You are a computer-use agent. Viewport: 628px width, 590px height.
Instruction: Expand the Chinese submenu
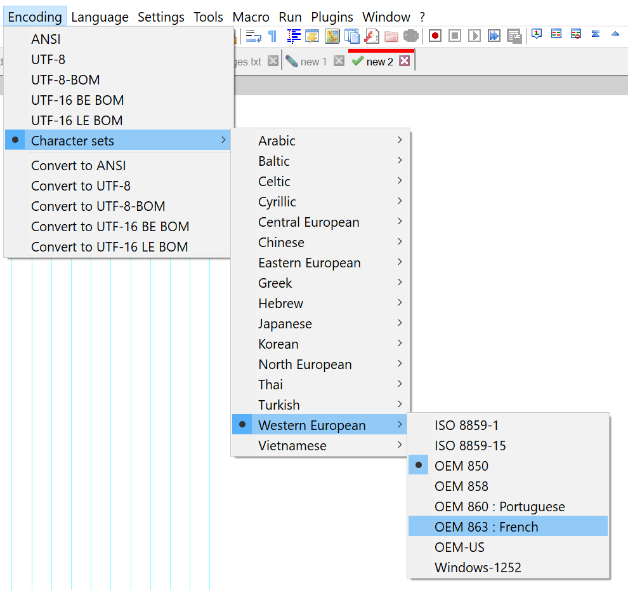pos(320,242)
